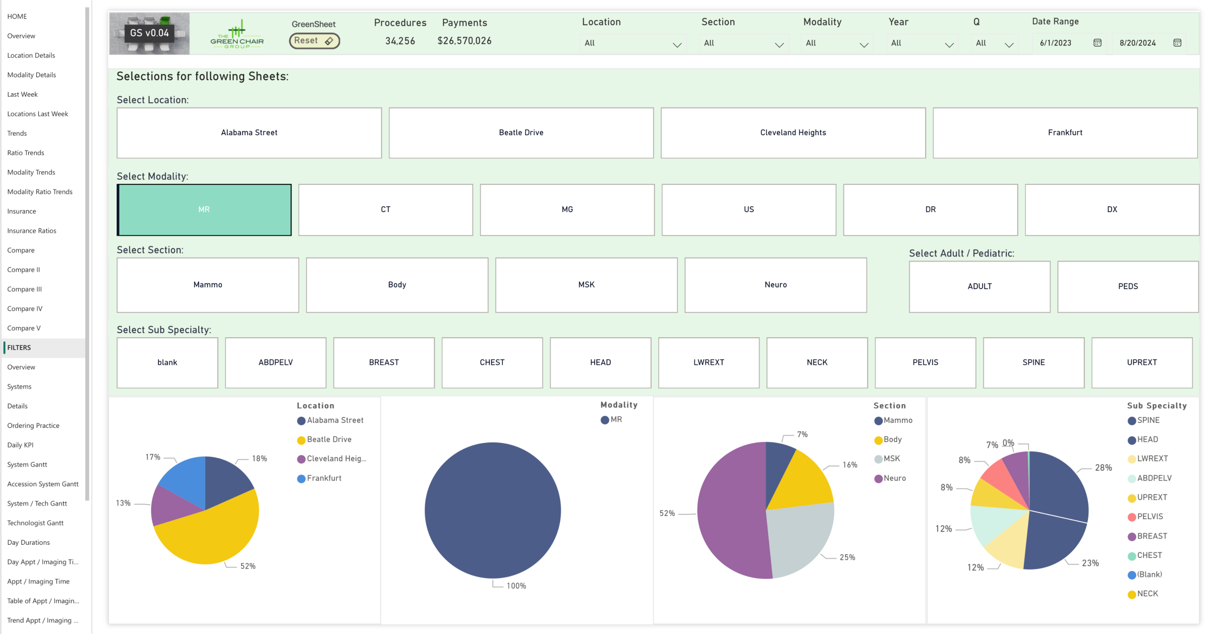Click the PELVIS legend color marker
The width and height of the screenshot is (1210, 634).
1131,517
